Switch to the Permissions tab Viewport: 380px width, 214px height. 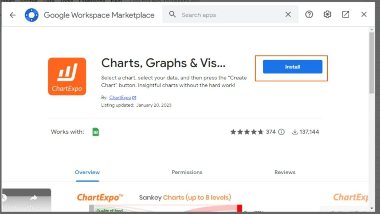click(x=187, y=172)
